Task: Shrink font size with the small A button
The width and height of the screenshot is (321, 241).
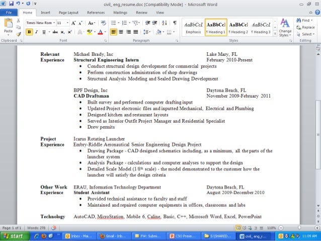Action: tap(81, 23)
